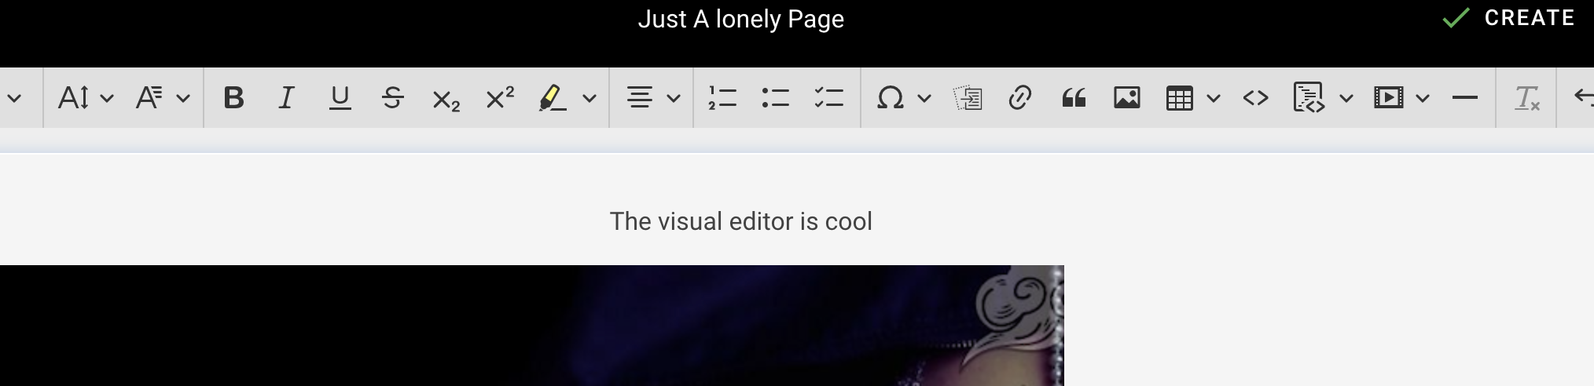Insert a numbered list
1594x386 pixels.
click(x=722, y=98)
